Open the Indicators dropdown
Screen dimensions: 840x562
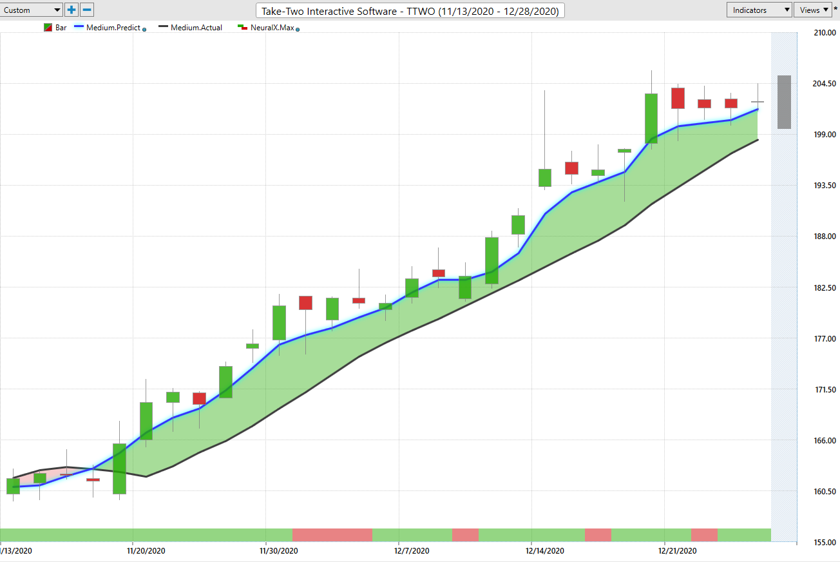[x=759, y=10]
